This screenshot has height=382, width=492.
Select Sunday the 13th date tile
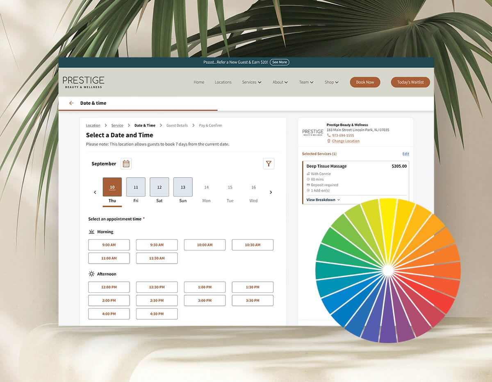click(x=183, y=187)
